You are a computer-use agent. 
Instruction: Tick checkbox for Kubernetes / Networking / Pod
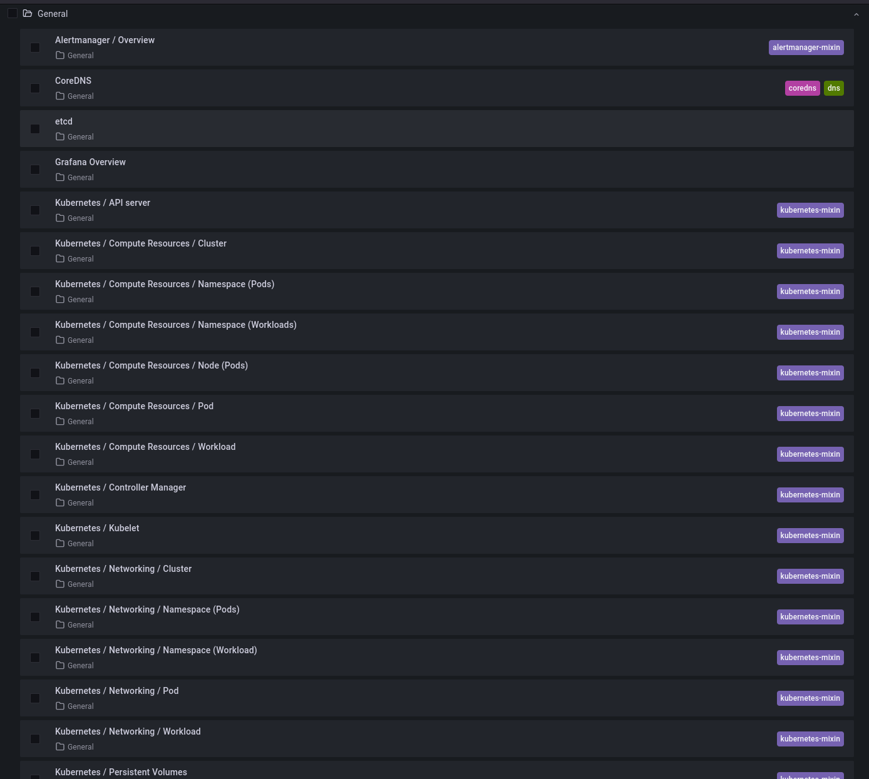tap(35, 698)
